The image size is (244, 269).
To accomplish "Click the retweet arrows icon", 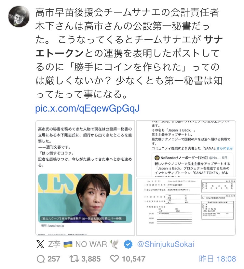I will [x=74, y=259].
